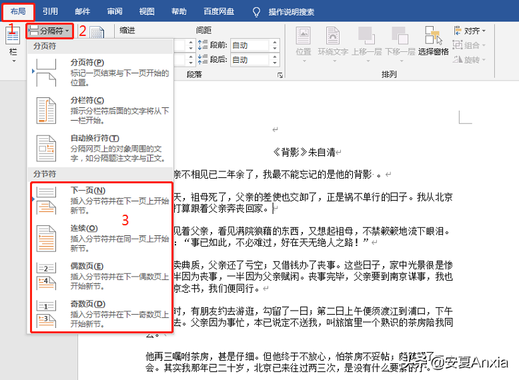Switch to the 引用 tab
The width and height of the screenshot is (519, 380).
50,11
